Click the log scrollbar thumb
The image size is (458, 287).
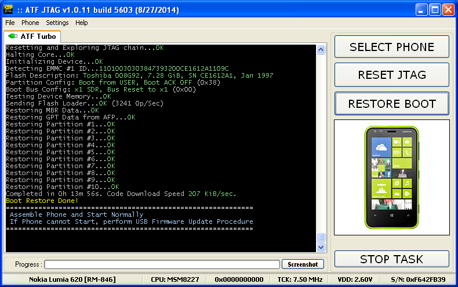point(321,237)
